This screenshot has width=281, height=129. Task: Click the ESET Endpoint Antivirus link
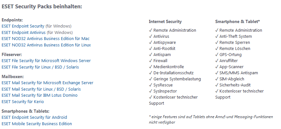[24, 32]
